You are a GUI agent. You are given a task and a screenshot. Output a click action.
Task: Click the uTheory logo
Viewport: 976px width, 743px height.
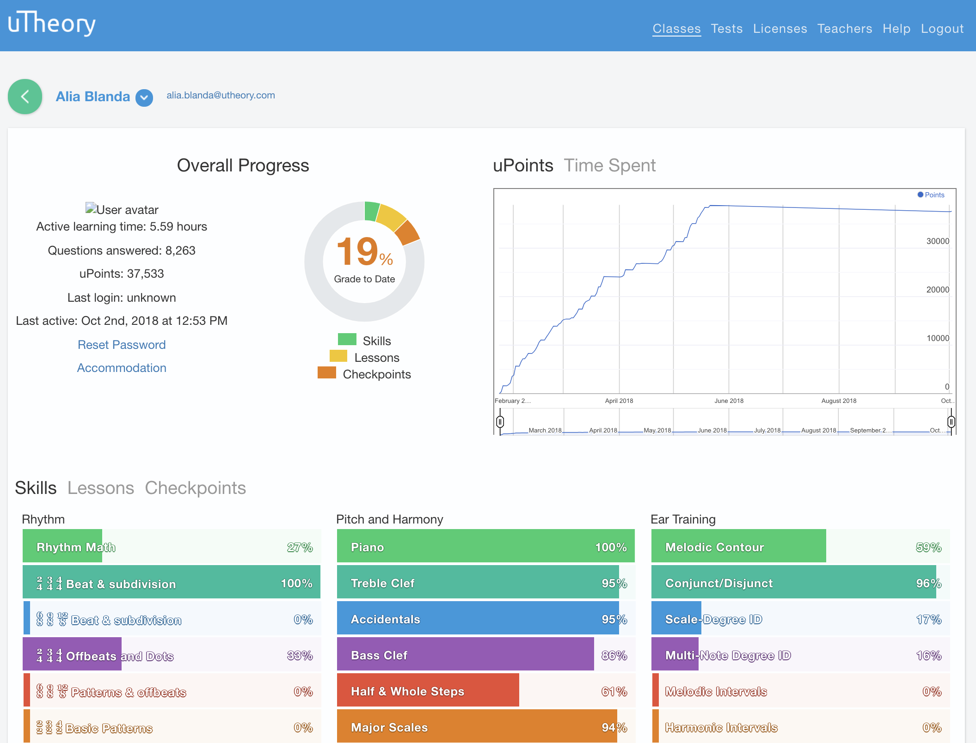pyautogui.click(x=52, y=23)
